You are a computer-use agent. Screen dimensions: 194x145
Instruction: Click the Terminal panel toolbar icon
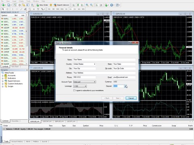(x=28, y=5)
